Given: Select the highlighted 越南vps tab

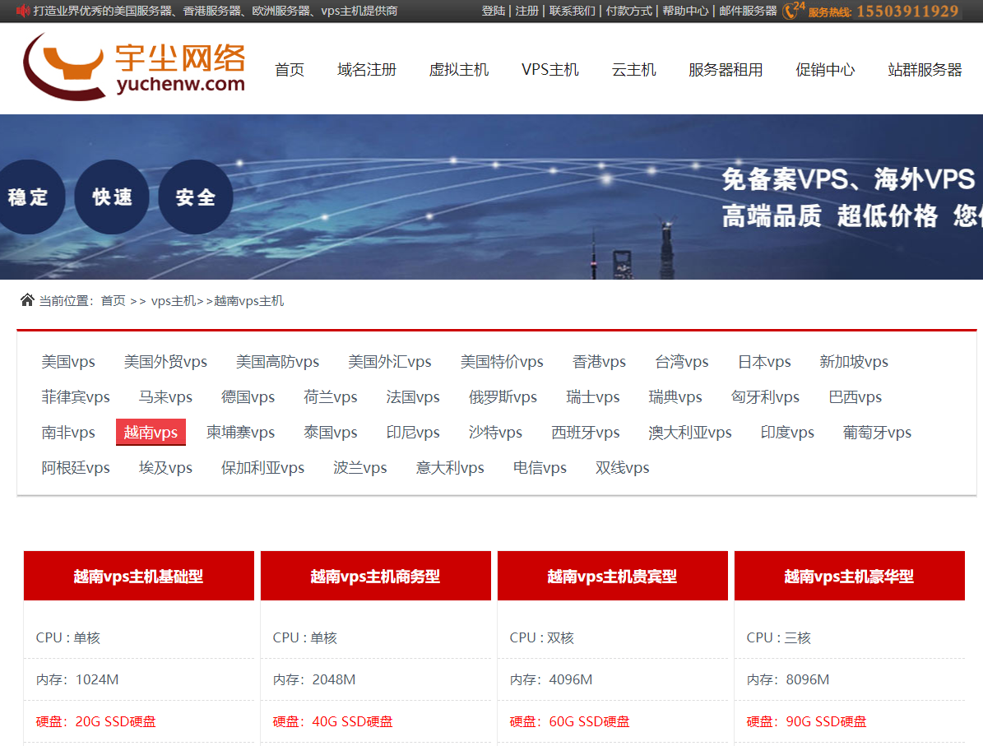Looking at the screenshot, I should [151, 433].
